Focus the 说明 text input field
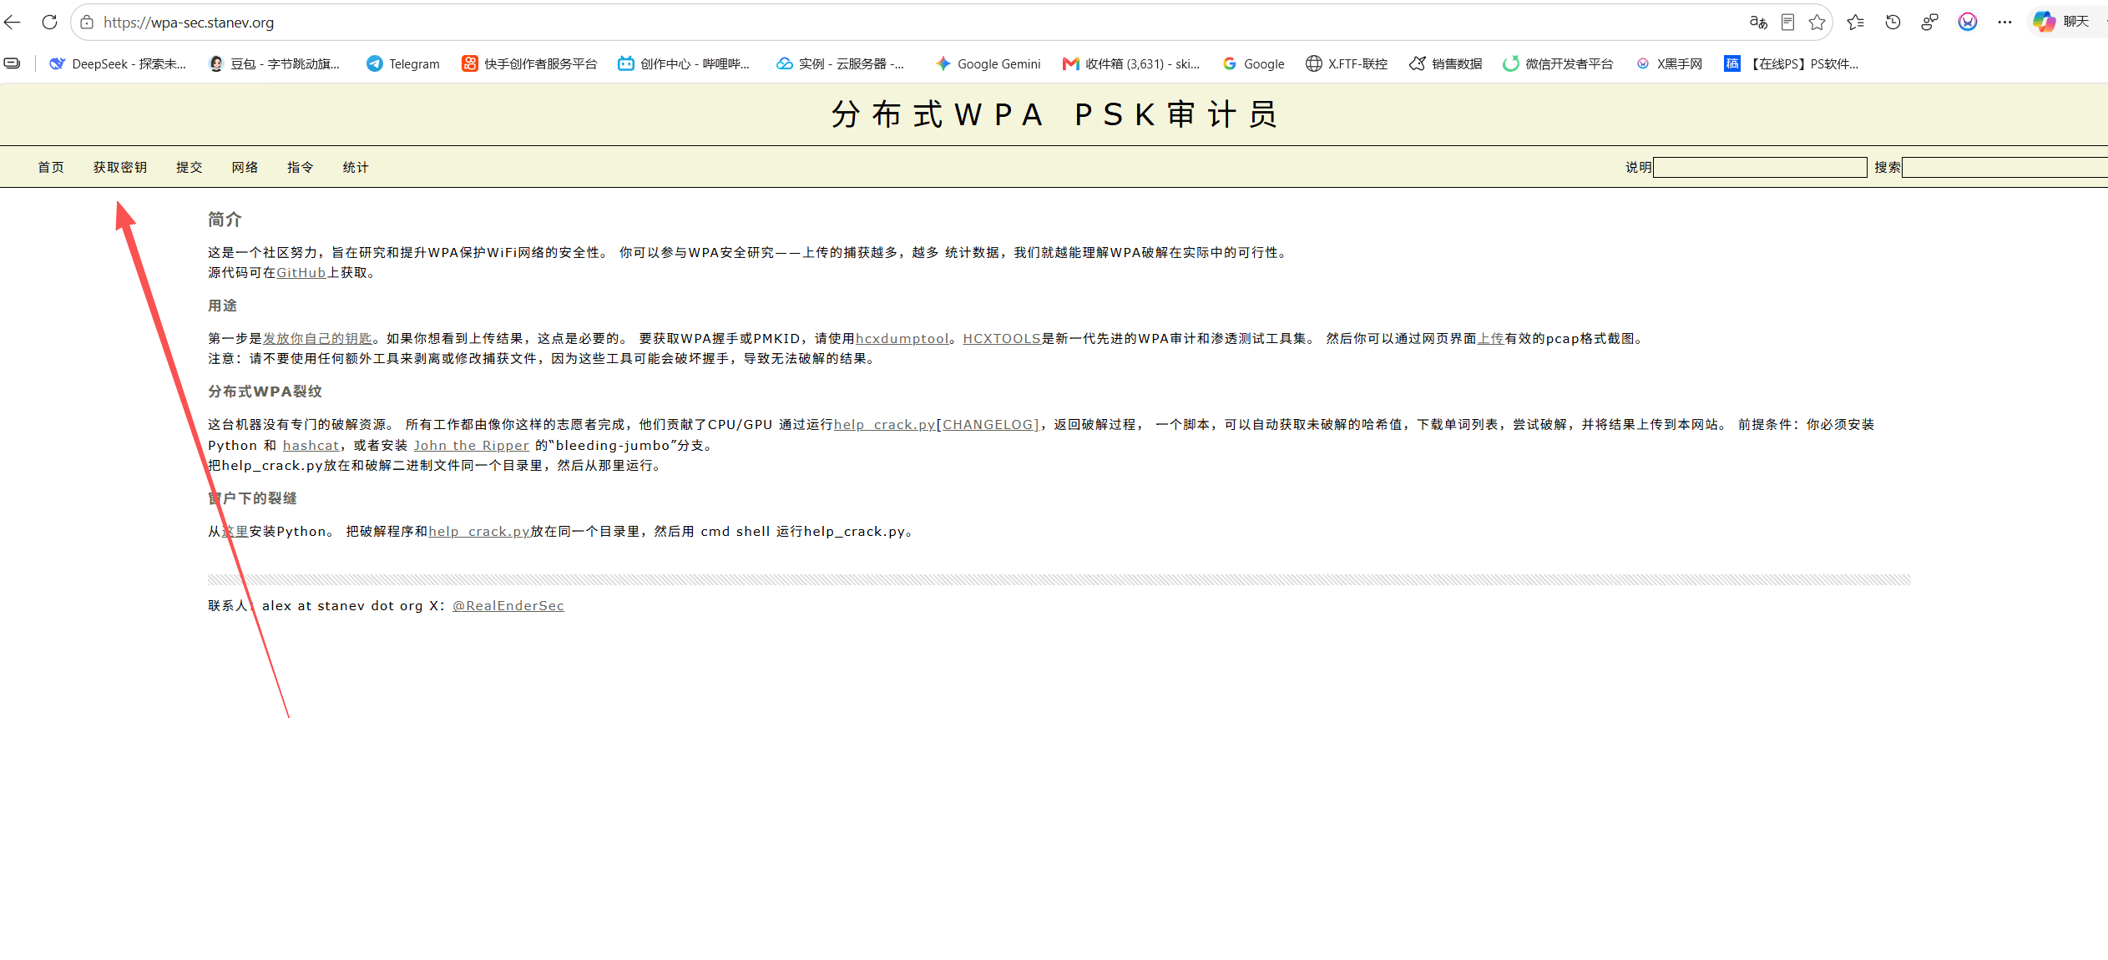This screenshot has height=960, width=2108. pyautogui.click(x=1760, y=168)
